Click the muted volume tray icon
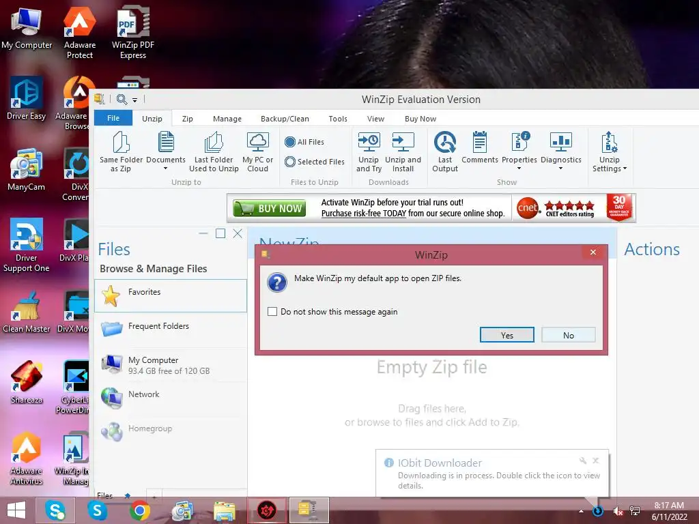Screen dimensions: 699x524 point(618,511)
